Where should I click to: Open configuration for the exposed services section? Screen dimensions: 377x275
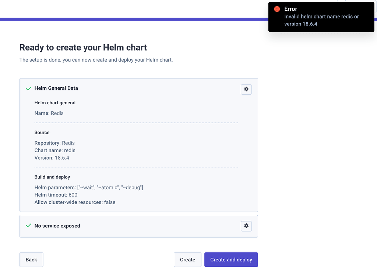pos(246,226)
